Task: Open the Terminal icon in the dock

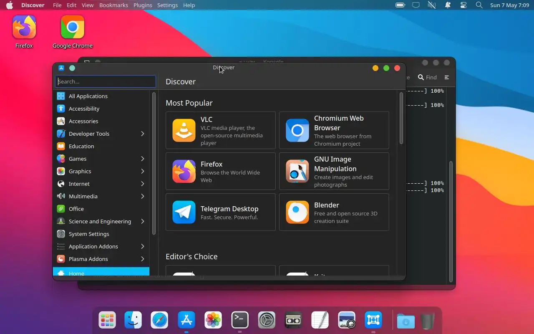Action: click(x=240, y=320)
